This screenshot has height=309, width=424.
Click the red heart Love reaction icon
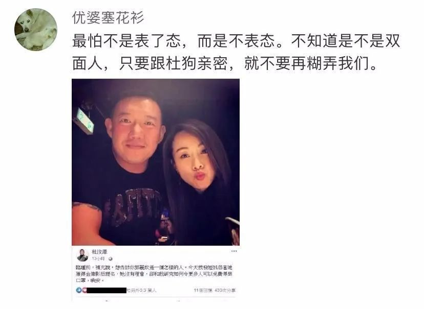tap(84, 290)
